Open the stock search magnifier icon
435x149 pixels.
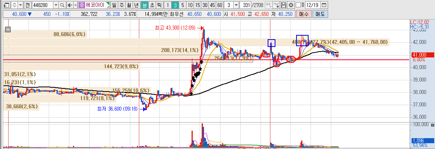pyautogui.click(x=62, y=5)
